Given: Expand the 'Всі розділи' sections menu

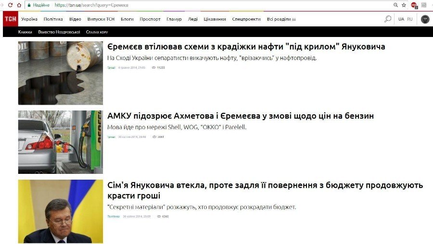Looking at the screenshot, I should (x=281, y=19).
